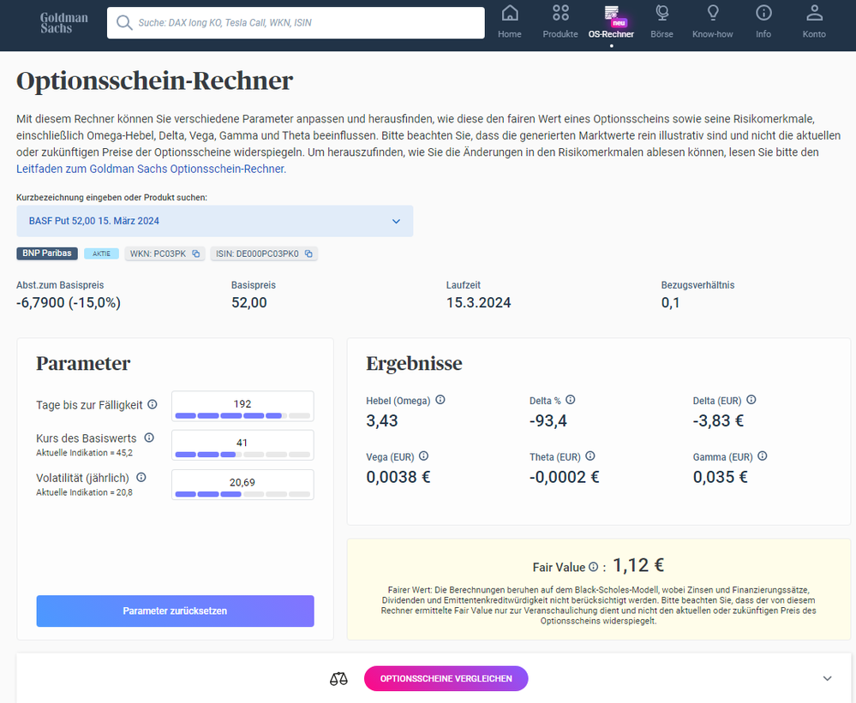Go to the Börse section
The width and height of the screenshot is (856, 703).
(x=662, y=22)
